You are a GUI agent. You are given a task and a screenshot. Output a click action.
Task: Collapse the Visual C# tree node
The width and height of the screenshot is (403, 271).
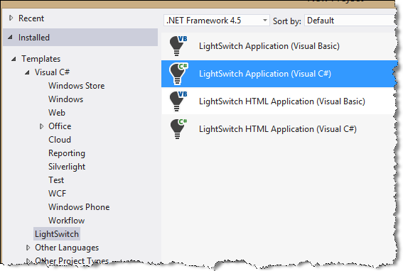27,72
